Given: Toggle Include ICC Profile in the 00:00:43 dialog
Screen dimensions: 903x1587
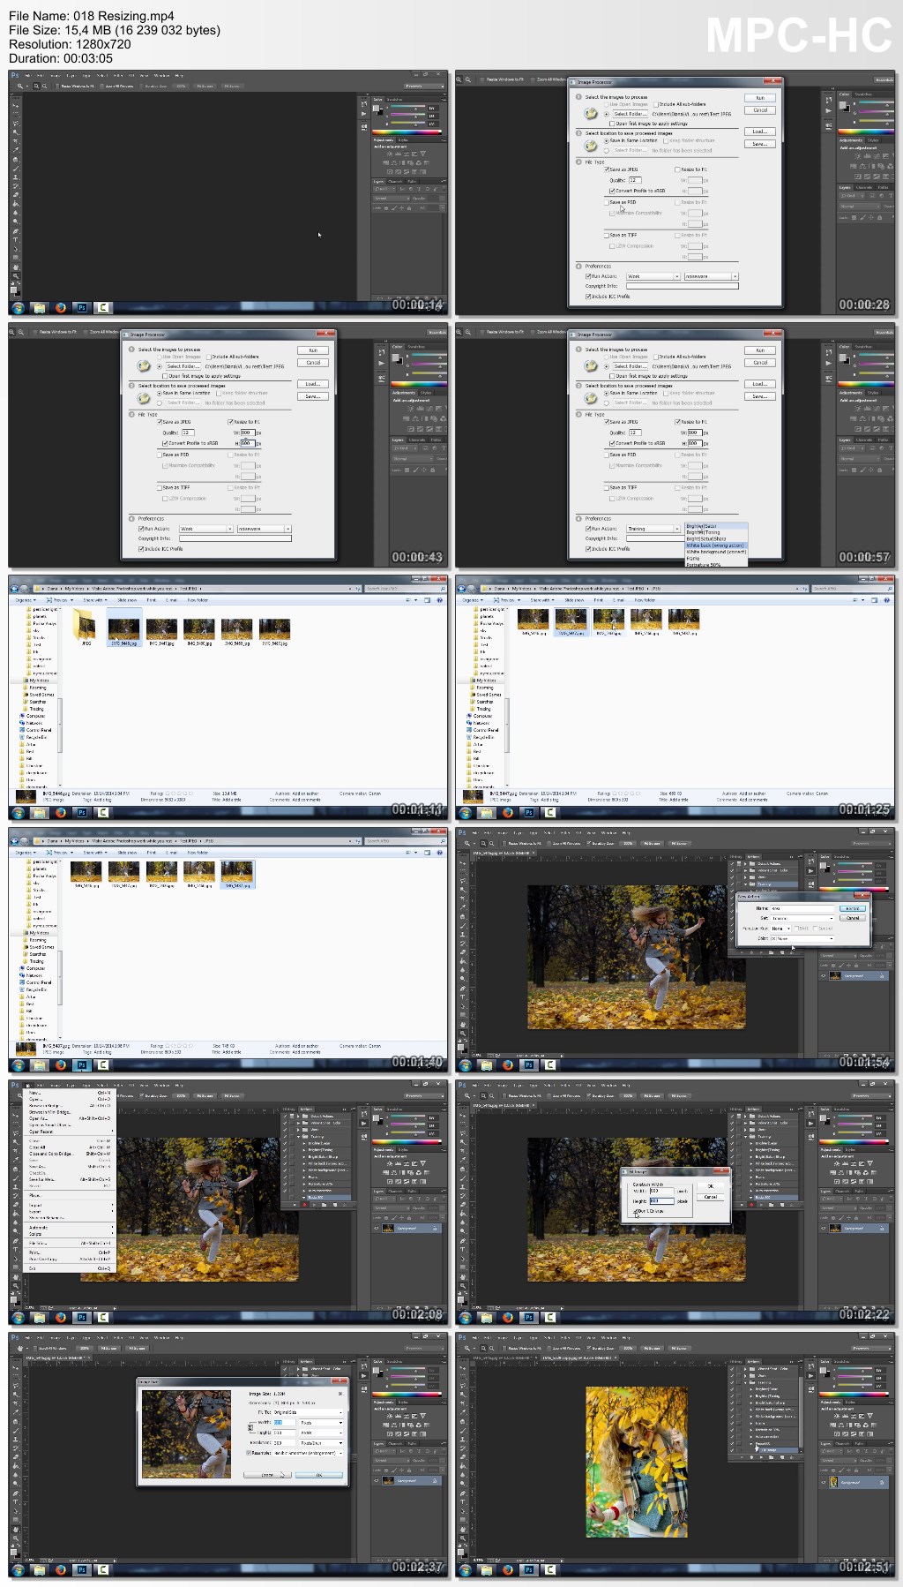Looking at the screenshot, I should pyautogui.click(x=141, y=549).
